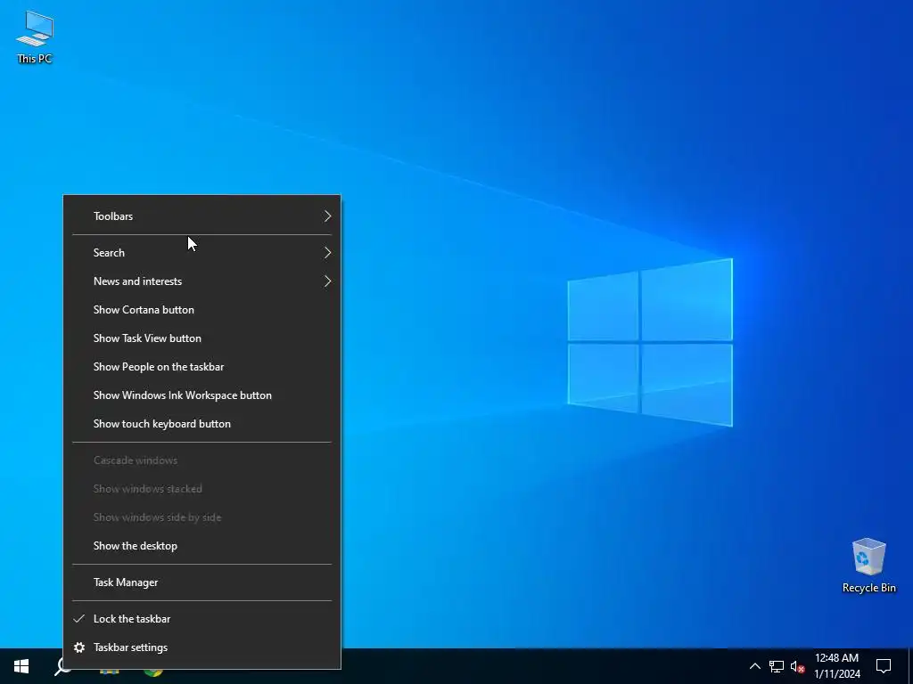Expand the Toolbars submenu arrow
Screen dimensions: 913x684
[x=327, y=216]
